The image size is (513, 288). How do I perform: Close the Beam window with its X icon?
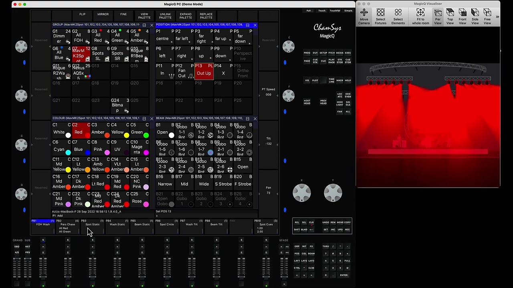[255, 118]
